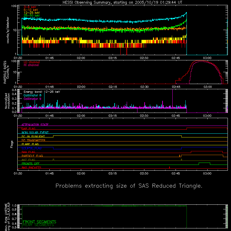Click the cyan curve's peak in the counts plot
231x231 pixels.
[186, 13]
